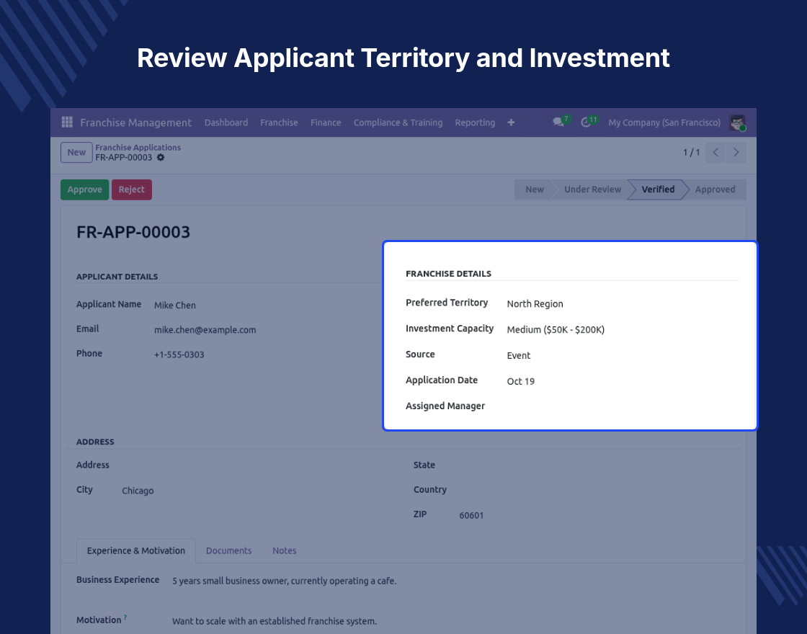The width and height of the screenshot is (807, 634).
Task: Set status to Under Review stage
Action: (592, 189)
